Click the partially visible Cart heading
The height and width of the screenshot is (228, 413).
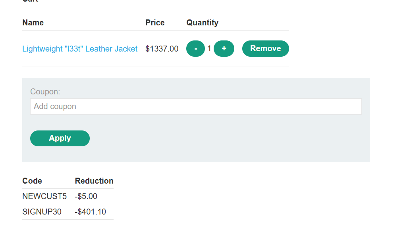click(x=30, y=1)
